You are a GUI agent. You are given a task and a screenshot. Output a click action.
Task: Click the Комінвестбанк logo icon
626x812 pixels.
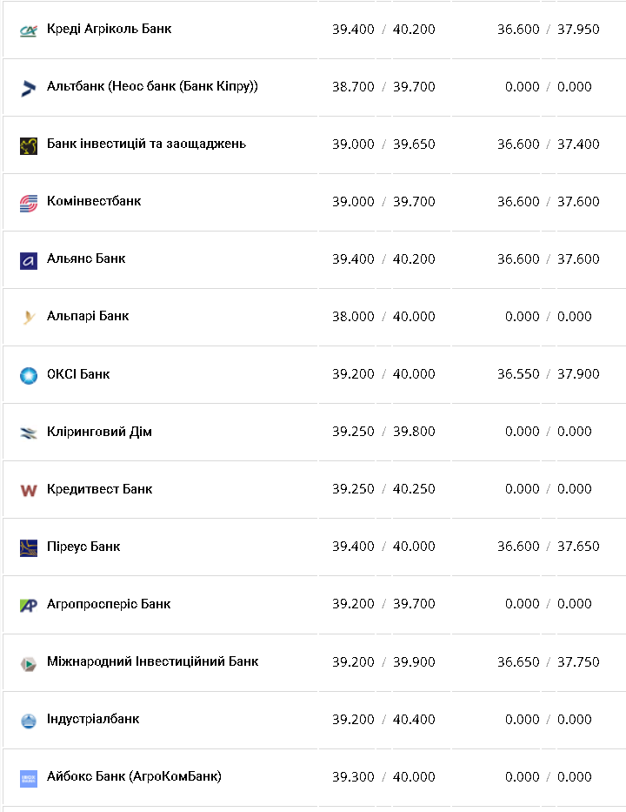click(29, 203)
